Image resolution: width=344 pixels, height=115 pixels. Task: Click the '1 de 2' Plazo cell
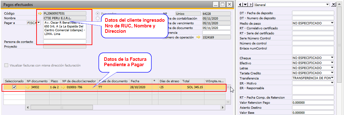pos(55,87)
